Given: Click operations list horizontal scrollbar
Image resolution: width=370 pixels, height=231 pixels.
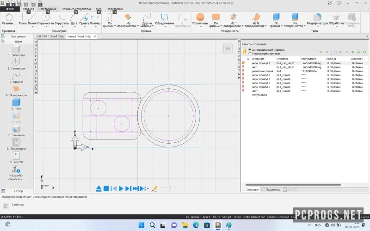Looking at the screenshot, I should tap(293, 184).
